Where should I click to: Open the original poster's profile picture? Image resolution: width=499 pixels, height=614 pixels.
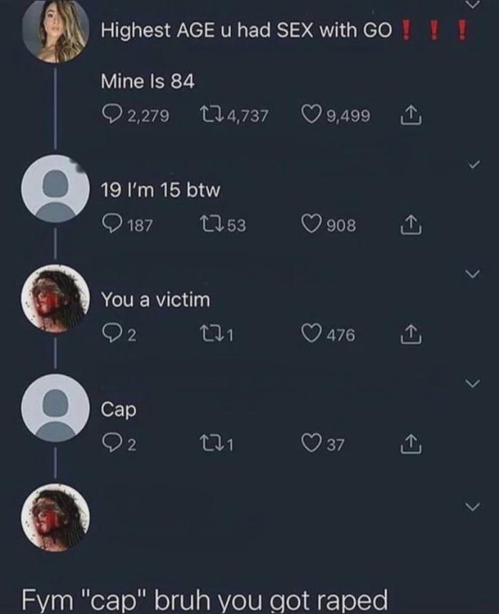(x=56, y=31)
